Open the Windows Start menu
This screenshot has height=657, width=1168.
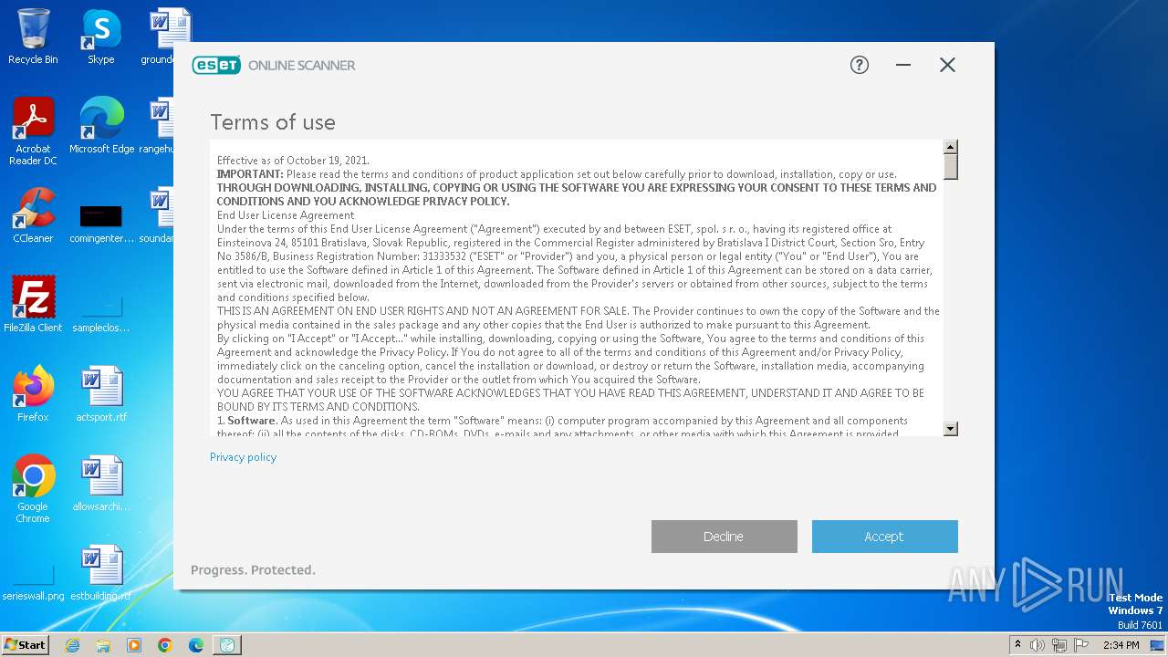click(25, 645)
